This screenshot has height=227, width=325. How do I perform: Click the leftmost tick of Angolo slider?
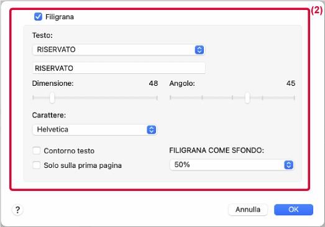[170, 98]
